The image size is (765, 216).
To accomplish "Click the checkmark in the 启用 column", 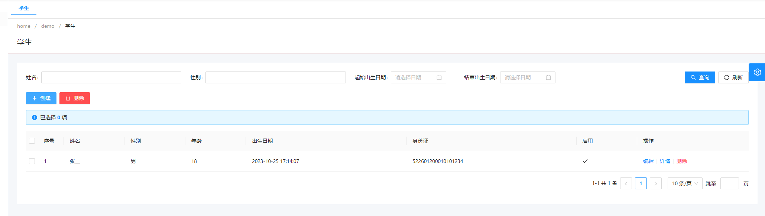I will (x=585, y=161).
